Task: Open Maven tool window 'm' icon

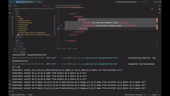Action: 160,13
